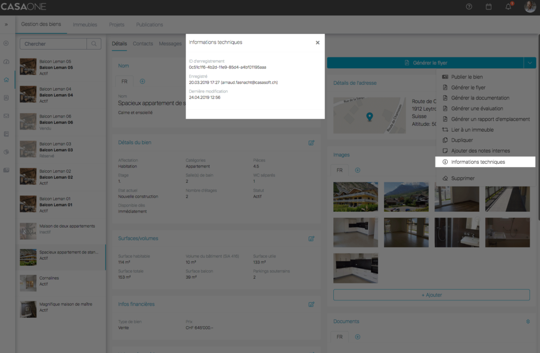Open the Contacts tab
The width and height of the screenshot is (540, 353).
[143, 44]
